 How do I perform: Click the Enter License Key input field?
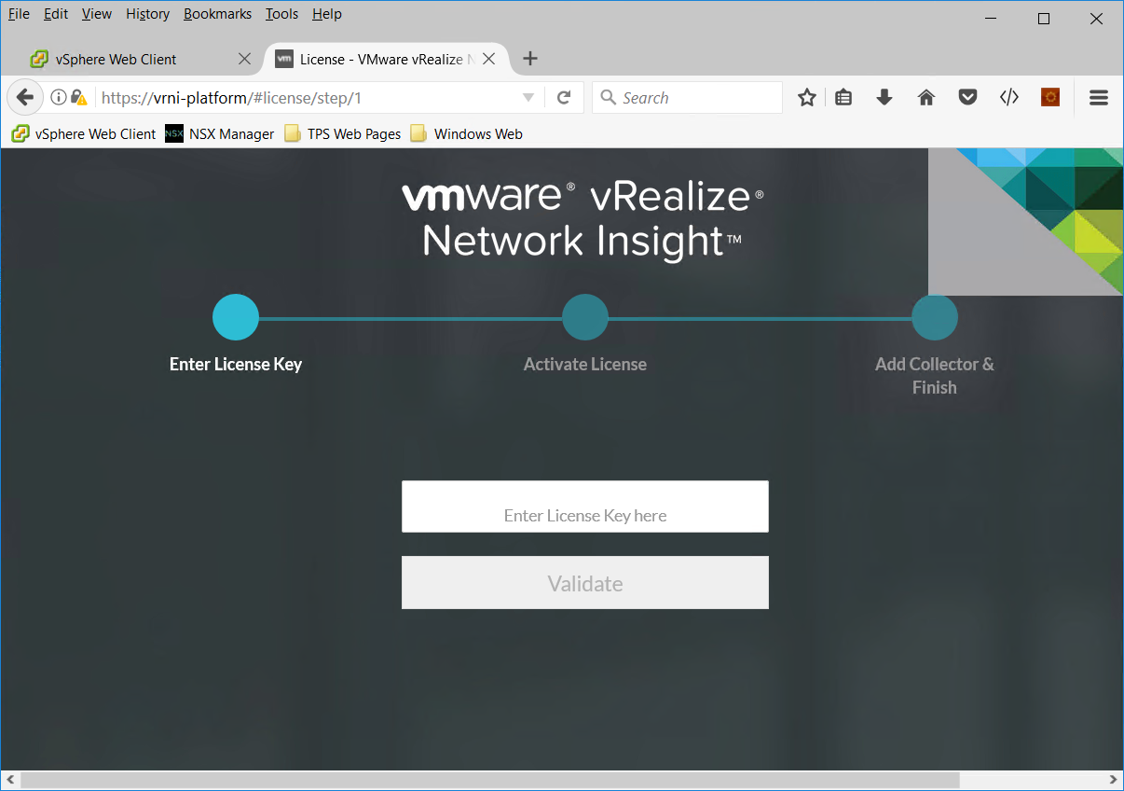584,506
